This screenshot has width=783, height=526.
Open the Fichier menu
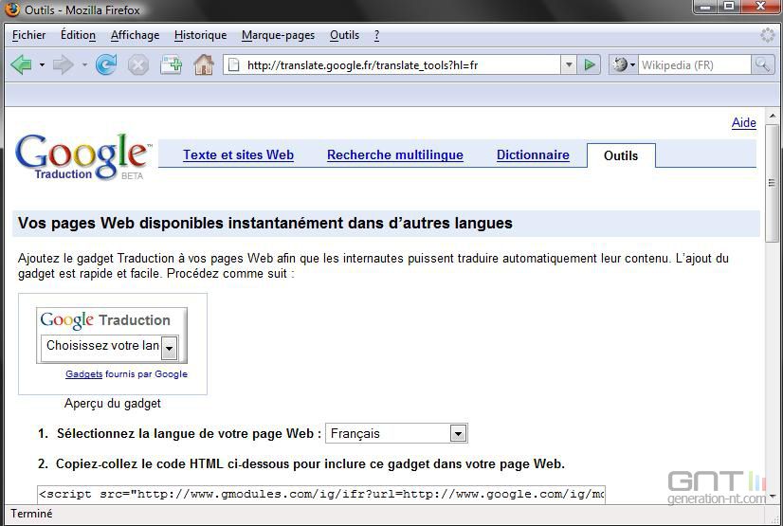tap(29, 35)
